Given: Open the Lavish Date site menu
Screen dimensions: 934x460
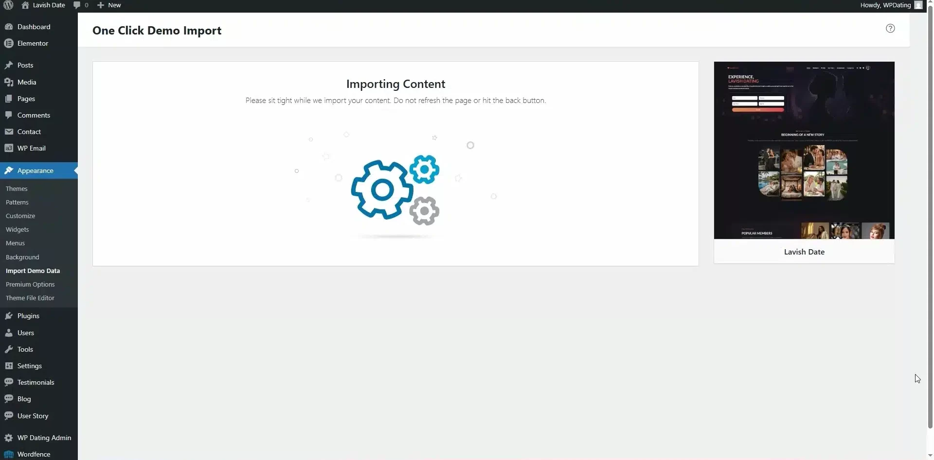Looking at the screenshot, I should point(43,5).
